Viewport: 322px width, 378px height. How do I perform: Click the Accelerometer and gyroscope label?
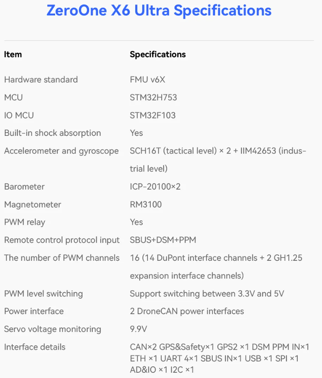point(61,151)
